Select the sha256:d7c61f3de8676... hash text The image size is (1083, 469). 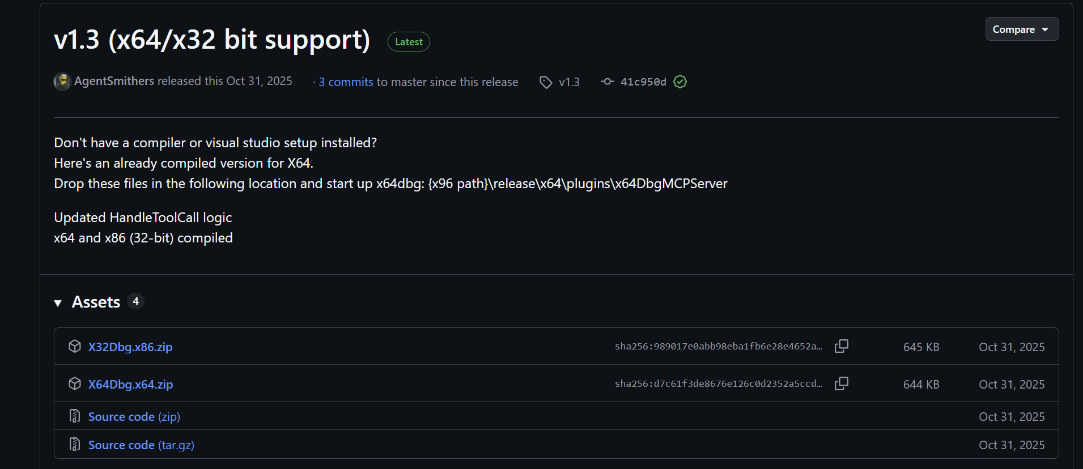point(719,384)
